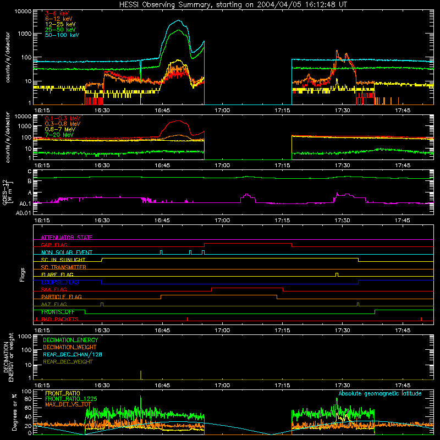Viewport: 440px width, 440px height.
Task: Select the orange 6-12 keV legend label
Action: pyautogui.click(x=59, y=19)
